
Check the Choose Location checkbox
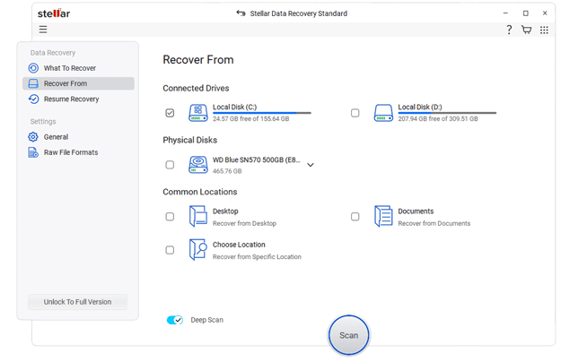coord(170,250)
